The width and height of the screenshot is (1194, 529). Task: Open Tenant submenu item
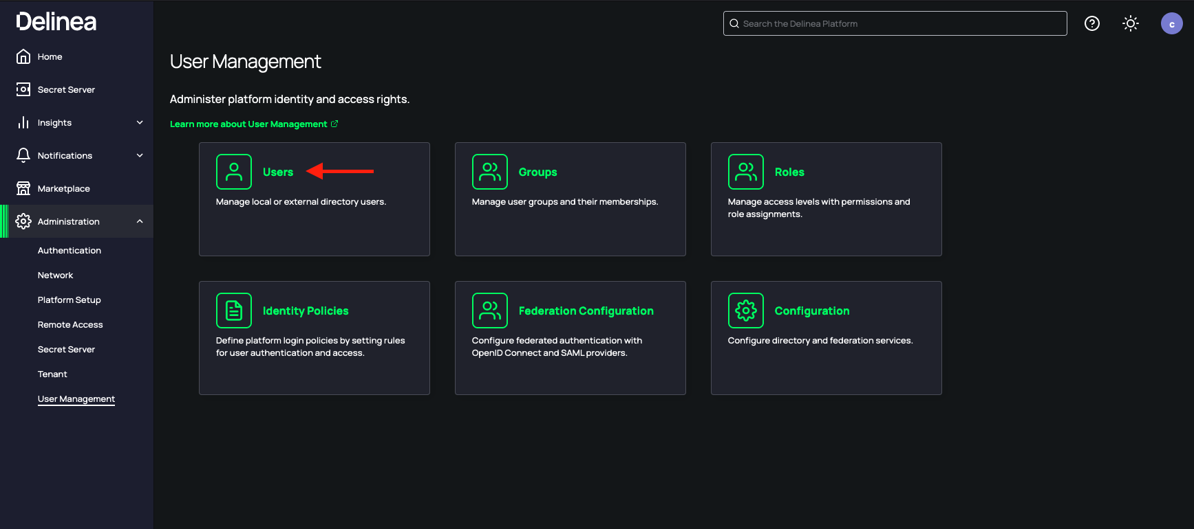pos(52,374)
